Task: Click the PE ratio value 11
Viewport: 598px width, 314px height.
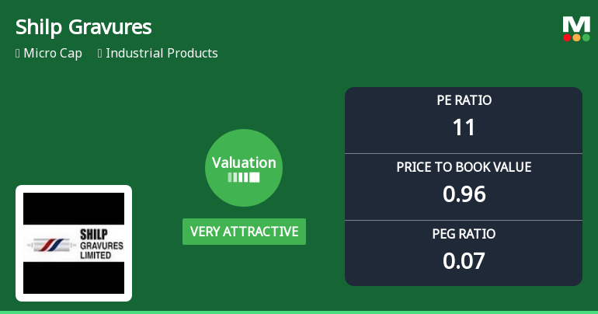Action: click(x=464, y=127)
